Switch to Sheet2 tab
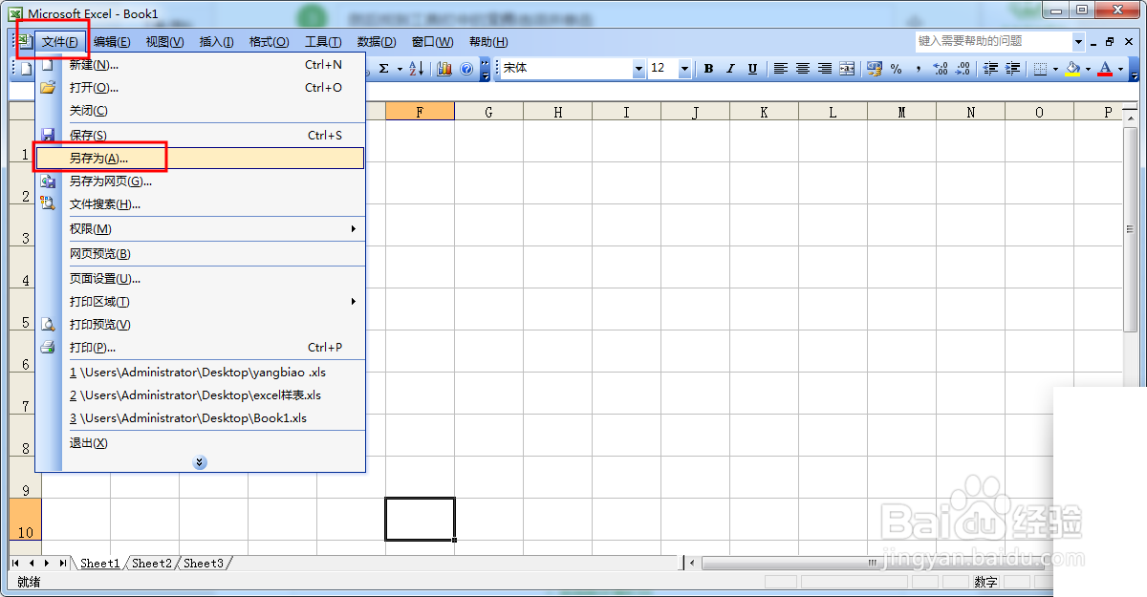 click(151, 564)
